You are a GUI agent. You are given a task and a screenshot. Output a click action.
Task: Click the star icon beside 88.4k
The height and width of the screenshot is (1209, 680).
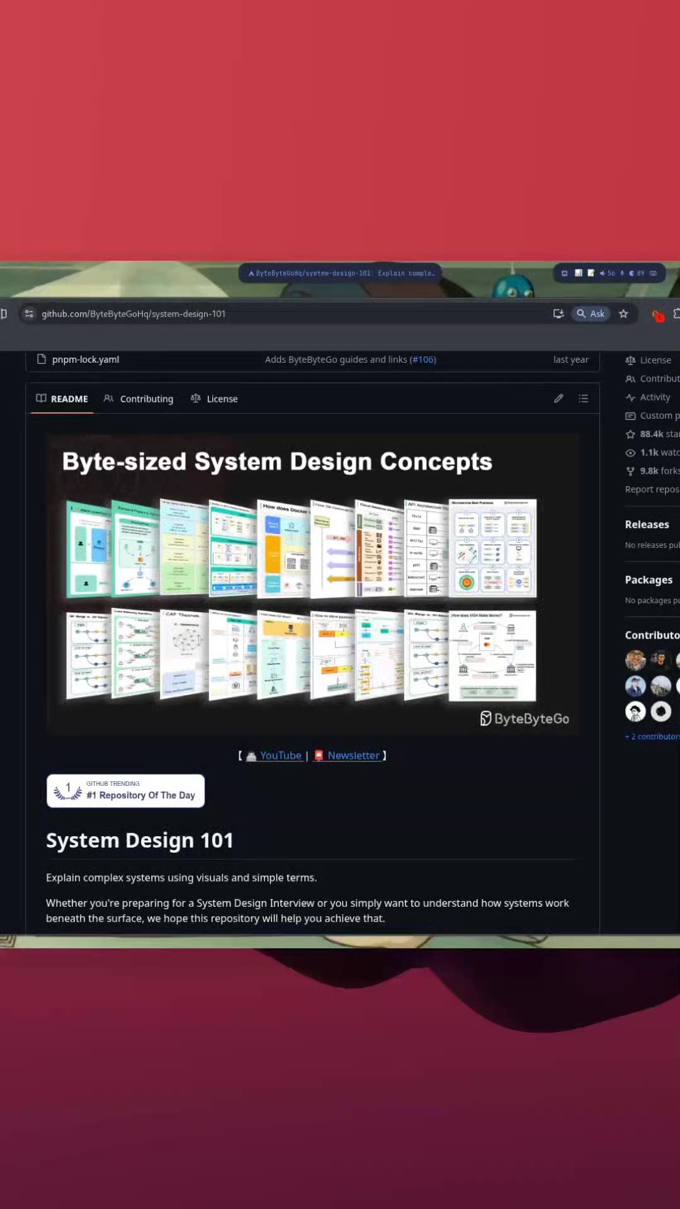pos(630,434)
